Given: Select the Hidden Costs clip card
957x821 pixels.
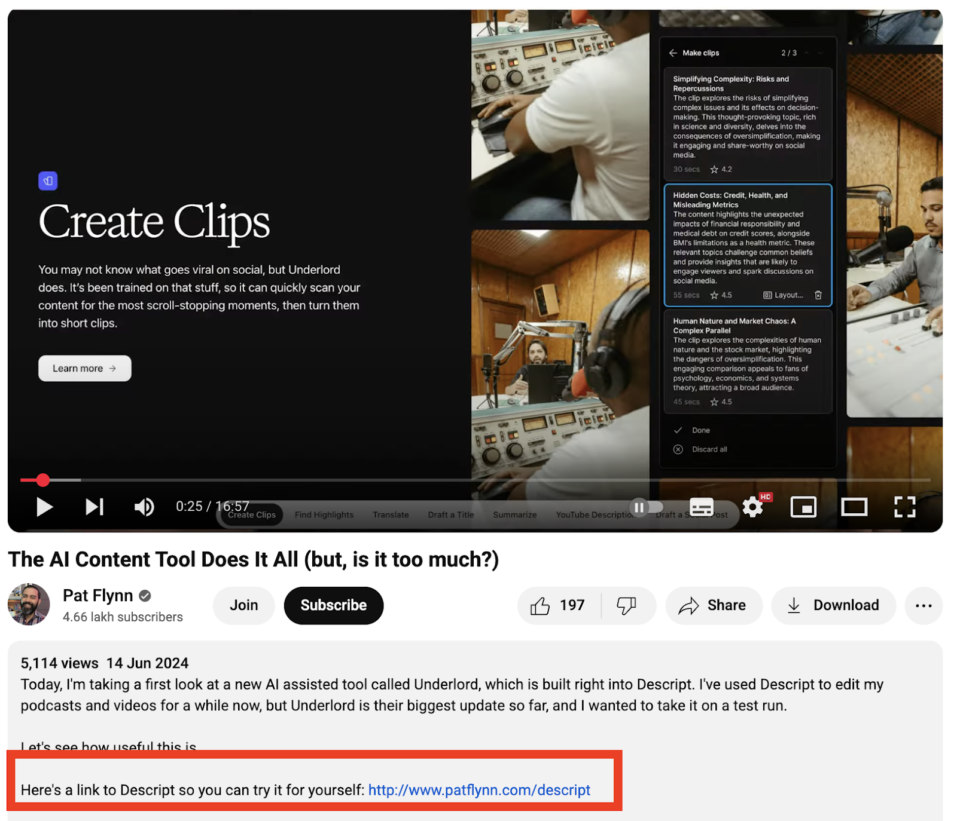Looking at the screenshot, I should pyautogui.click(x=748, y=245).
